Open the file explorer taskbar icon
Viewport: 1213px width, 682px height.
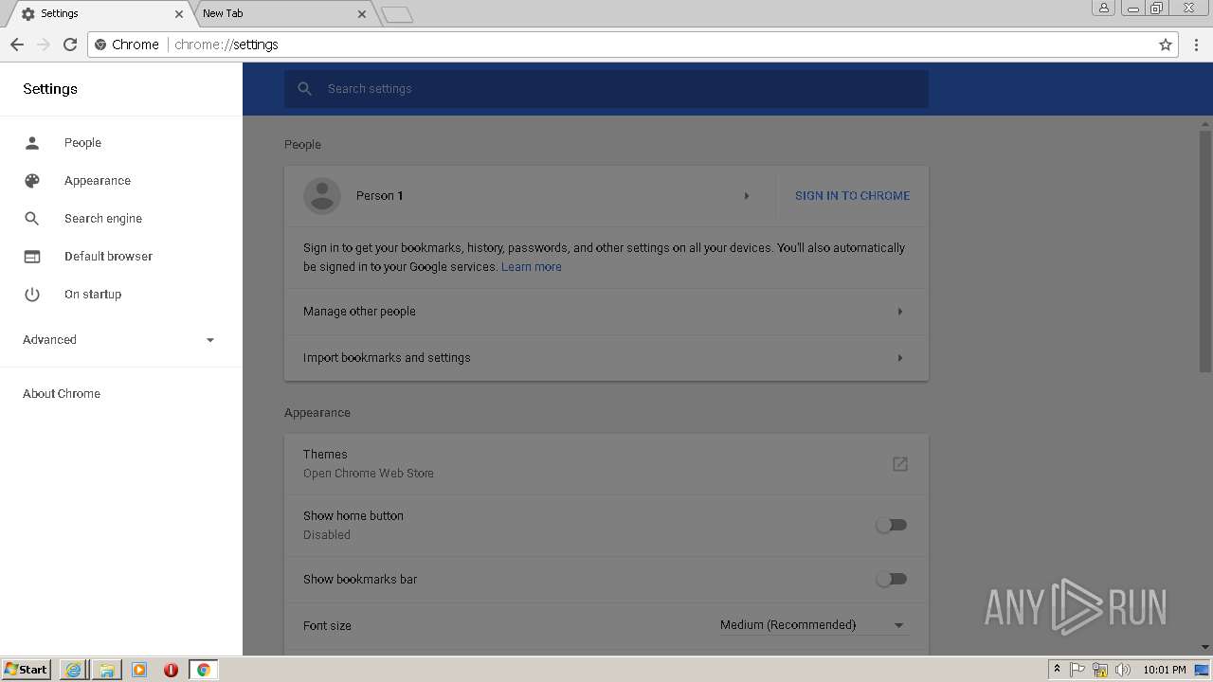[107, 670]
